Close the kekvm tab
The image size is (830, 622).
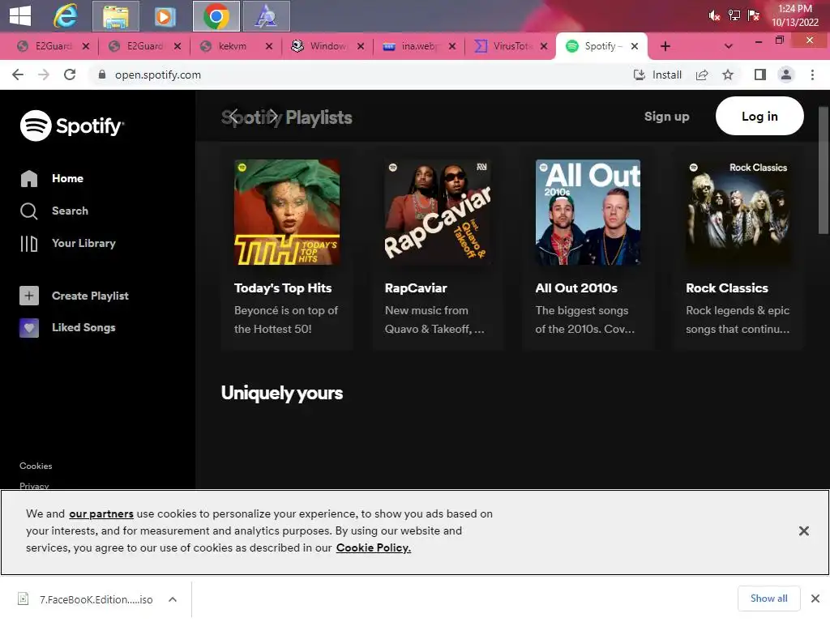coord(269,46)
